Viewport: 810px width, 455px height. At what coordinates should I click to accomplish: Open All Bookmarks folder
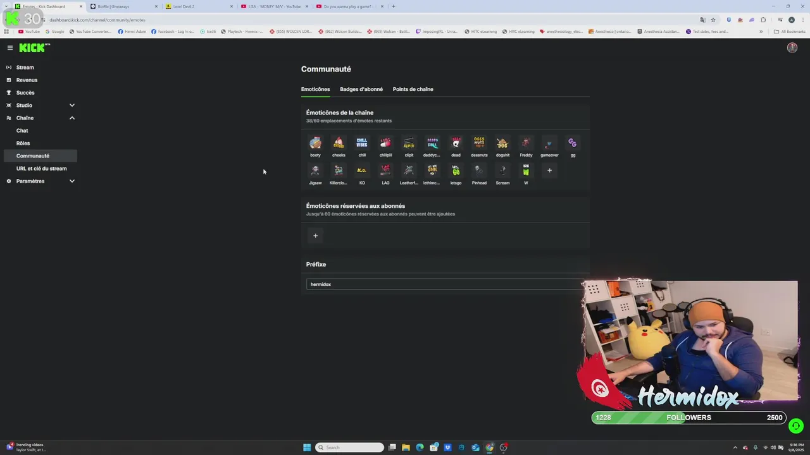[790, 31]
